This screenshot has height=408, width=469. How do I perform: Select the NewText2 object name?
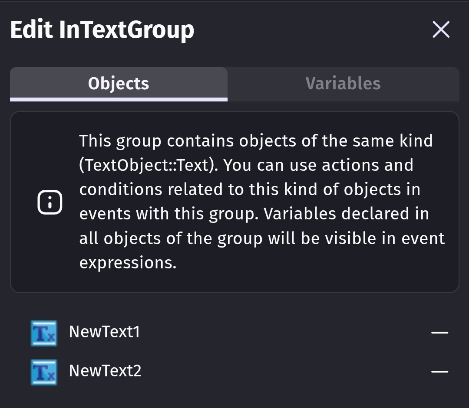(x=105, y=371)
